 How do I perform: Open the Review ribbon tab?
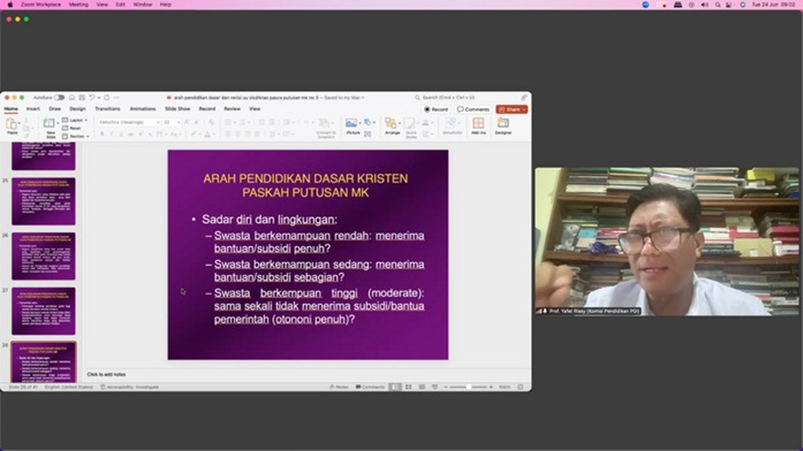[231, 109]
